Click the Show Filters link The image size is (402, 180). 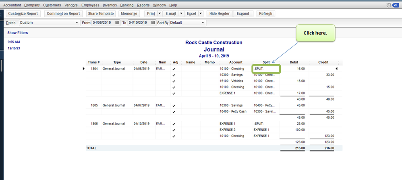coord(18,33)
